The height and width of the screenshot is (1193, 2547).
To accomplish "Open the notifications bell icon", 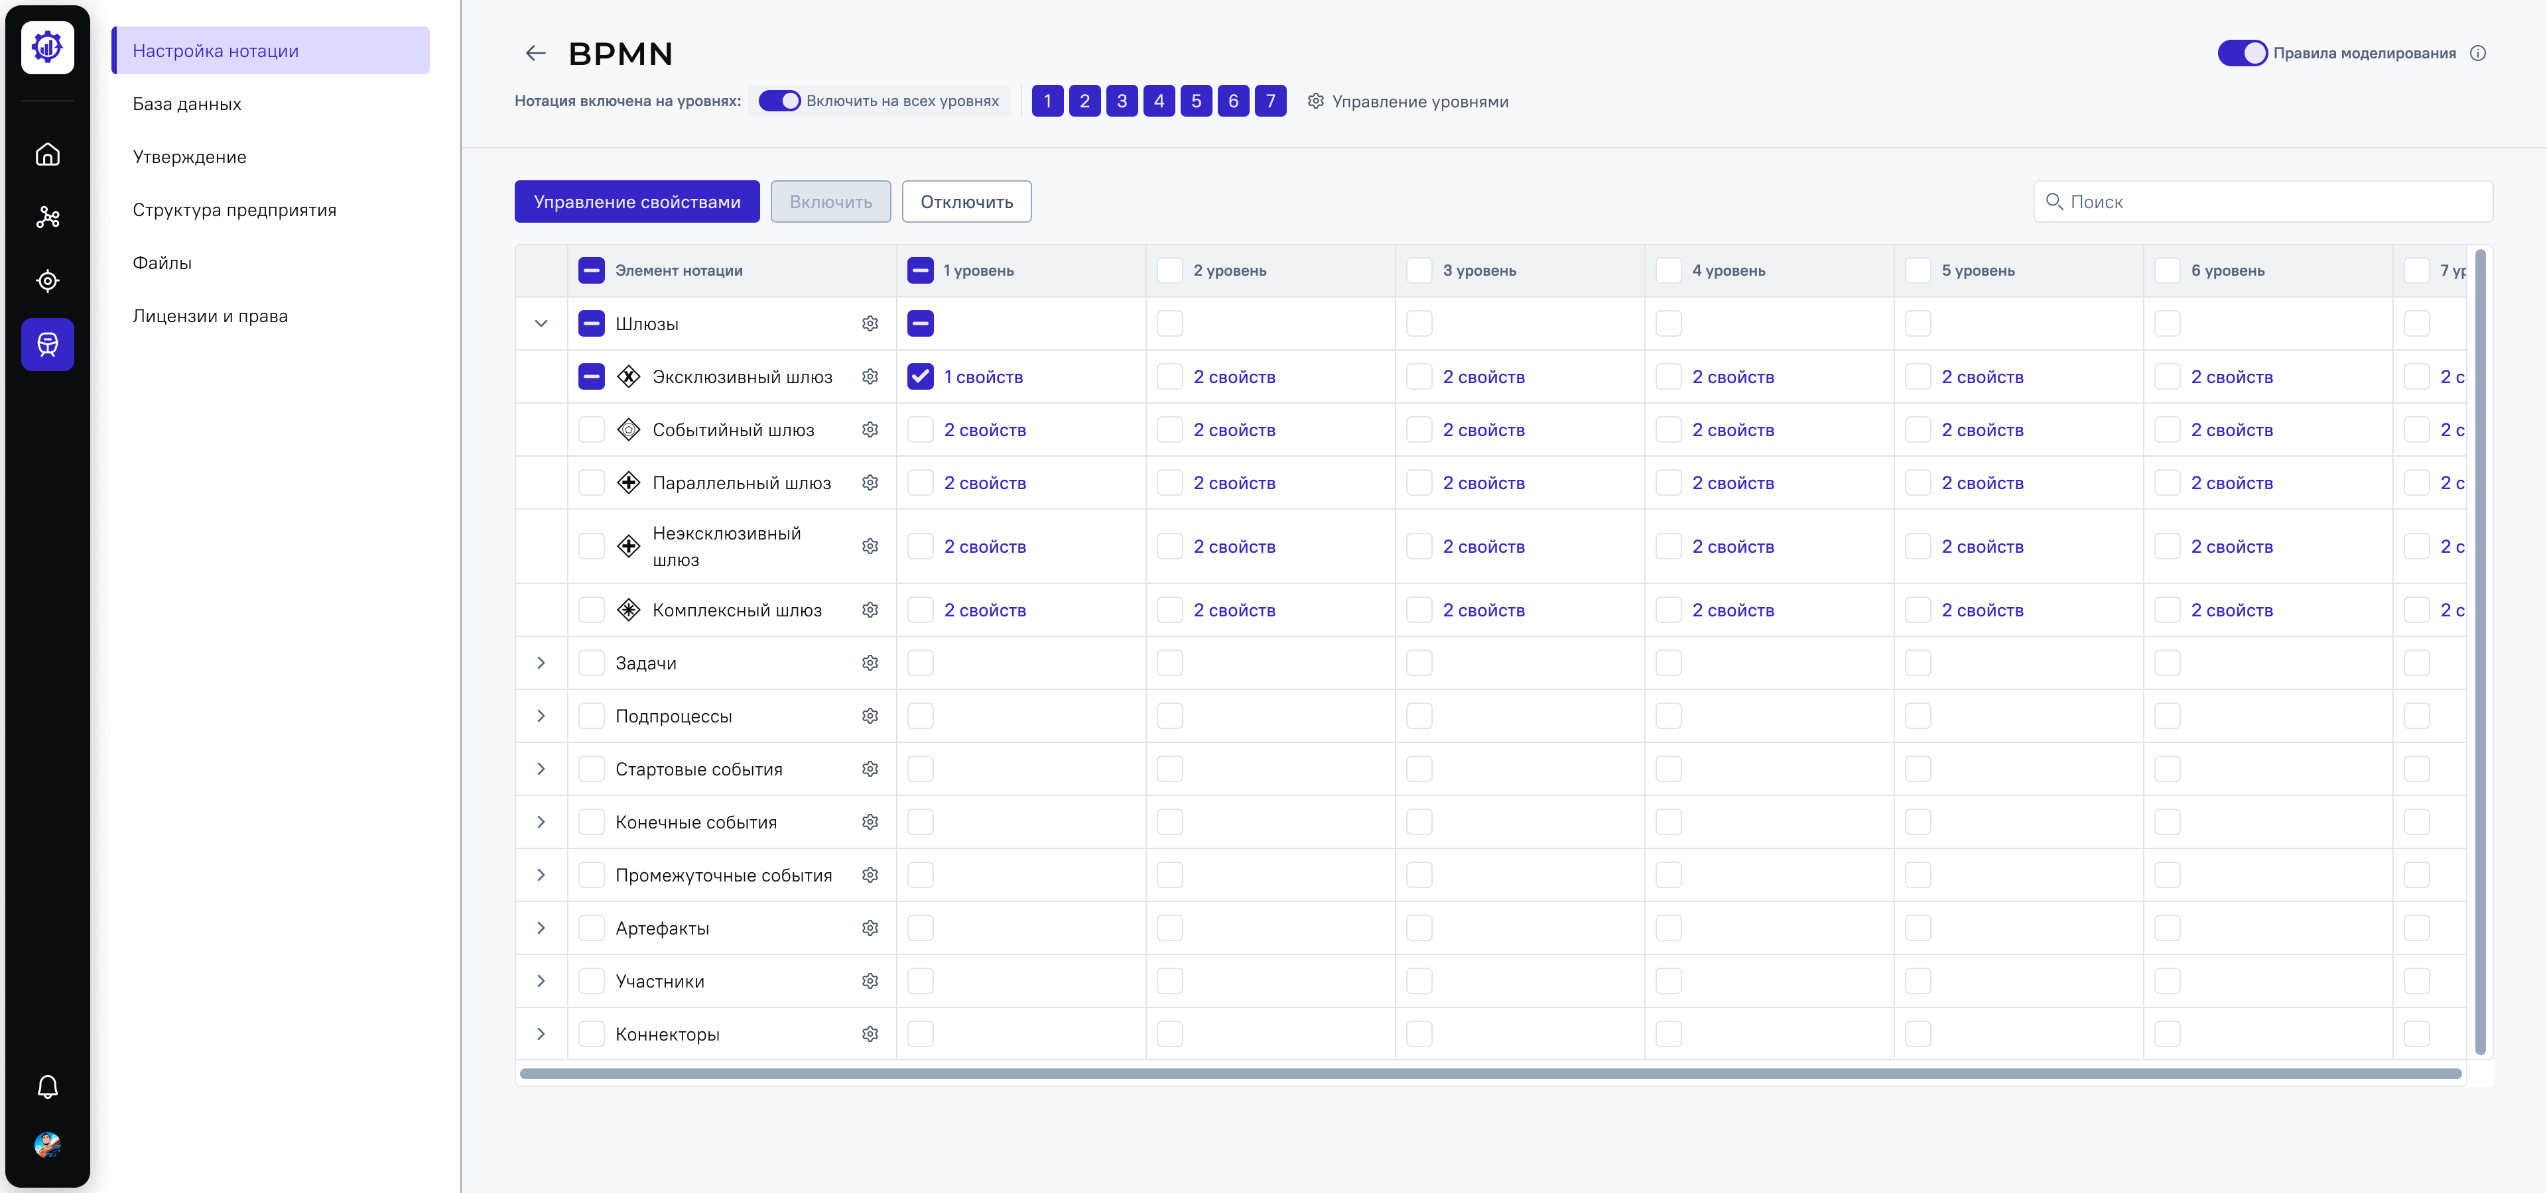I will (x=48, y=1086).
